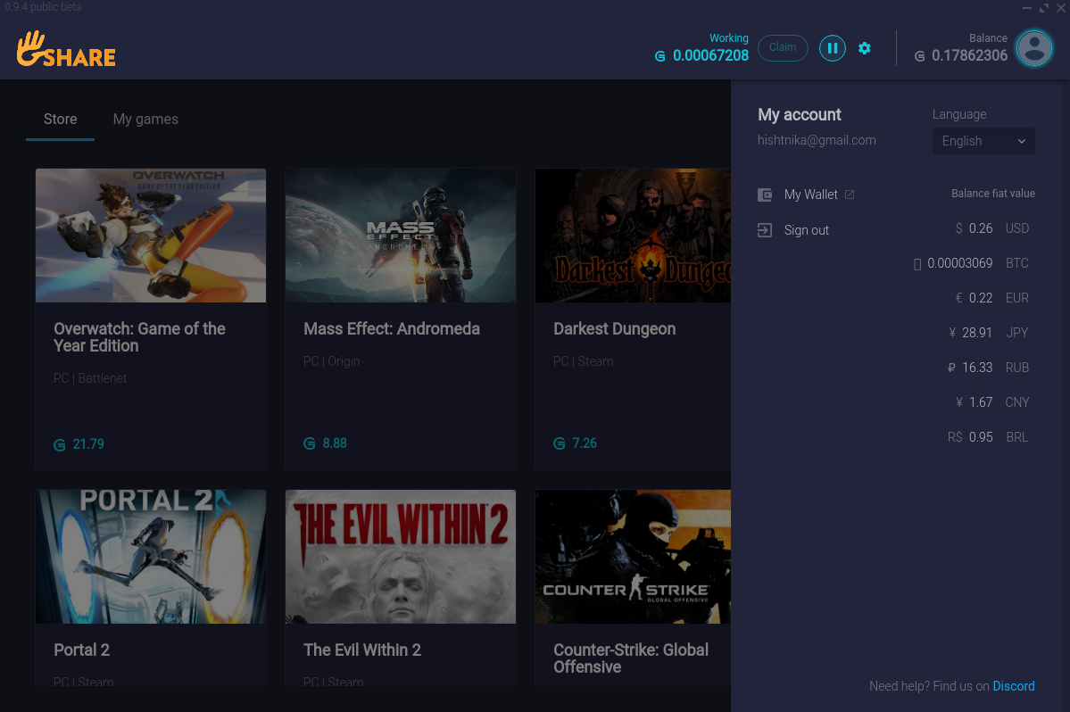The height and width of the screenshot is (712, 1070).
Task: Click external link icon next to My Wallet
Action: tap(850, 195)
